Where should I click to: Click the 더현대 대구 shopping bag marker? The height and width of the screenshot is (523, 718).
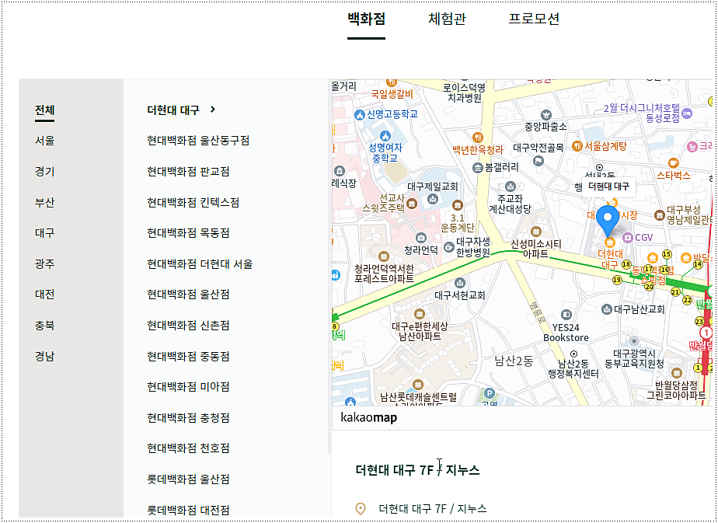click(x=611, y=242)
